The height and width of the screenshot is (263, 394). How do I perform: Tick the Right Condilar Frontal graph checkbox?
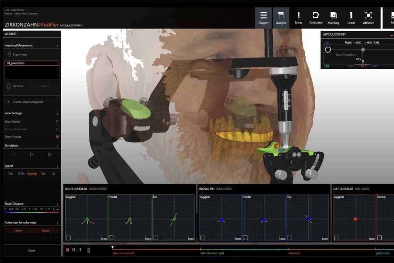point(111,238)
